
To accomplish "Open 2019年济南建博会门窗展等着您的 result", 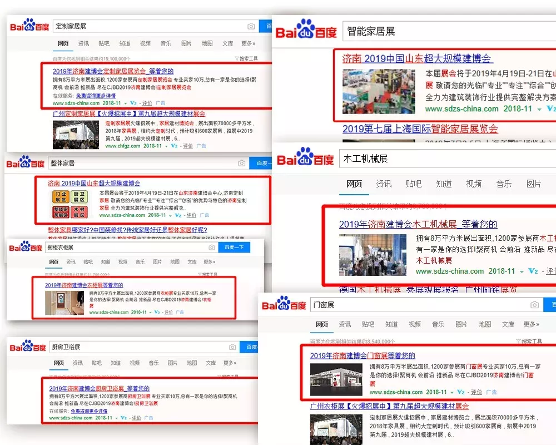I will pyautogui.click(x=363, y=355).
